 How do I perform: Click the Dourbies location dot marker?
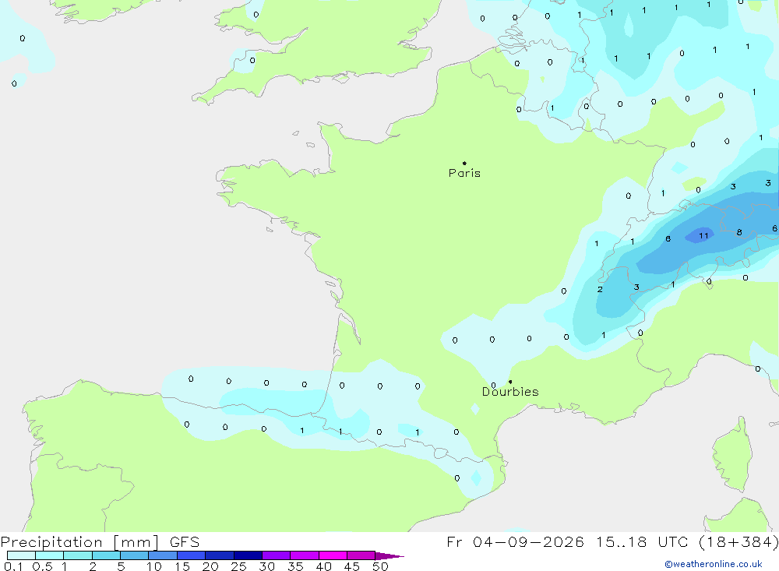click(510, 382)
